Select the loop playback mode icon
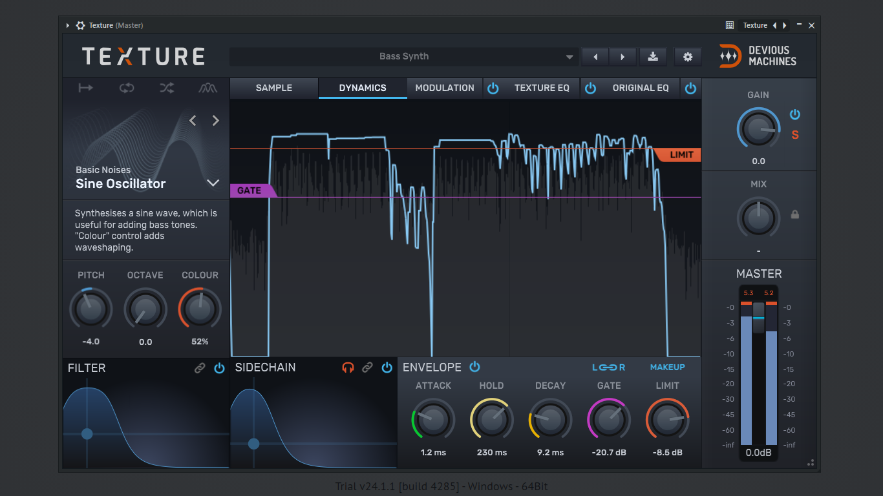 pos(127,88)
